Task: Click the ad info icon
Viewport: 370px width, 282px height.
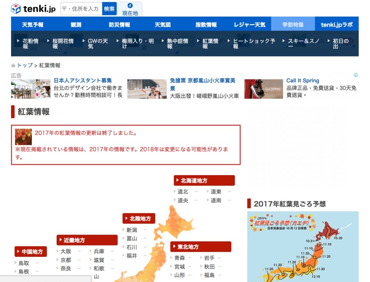Action: pos(356,75)
